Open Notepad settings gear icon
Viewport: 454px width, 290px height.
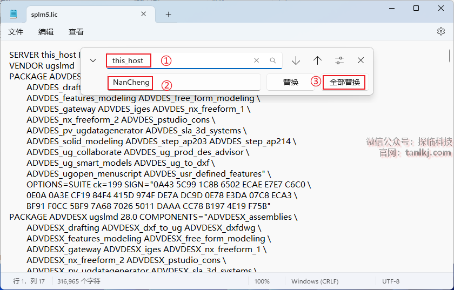coord(440,32)
